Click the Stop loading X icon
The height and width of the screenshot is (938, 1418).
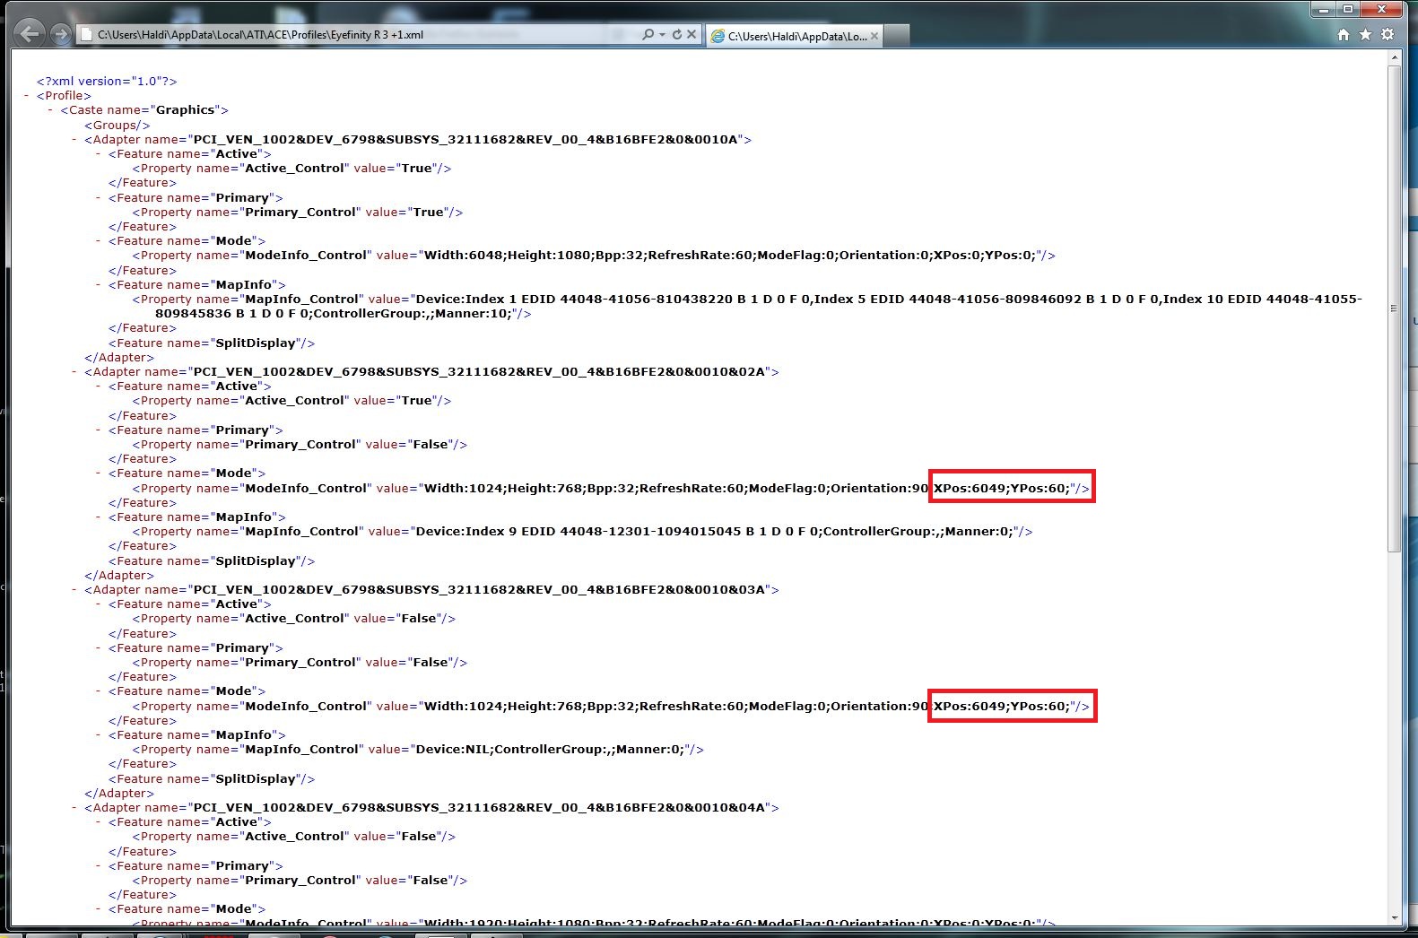click(x=692, y=34)
